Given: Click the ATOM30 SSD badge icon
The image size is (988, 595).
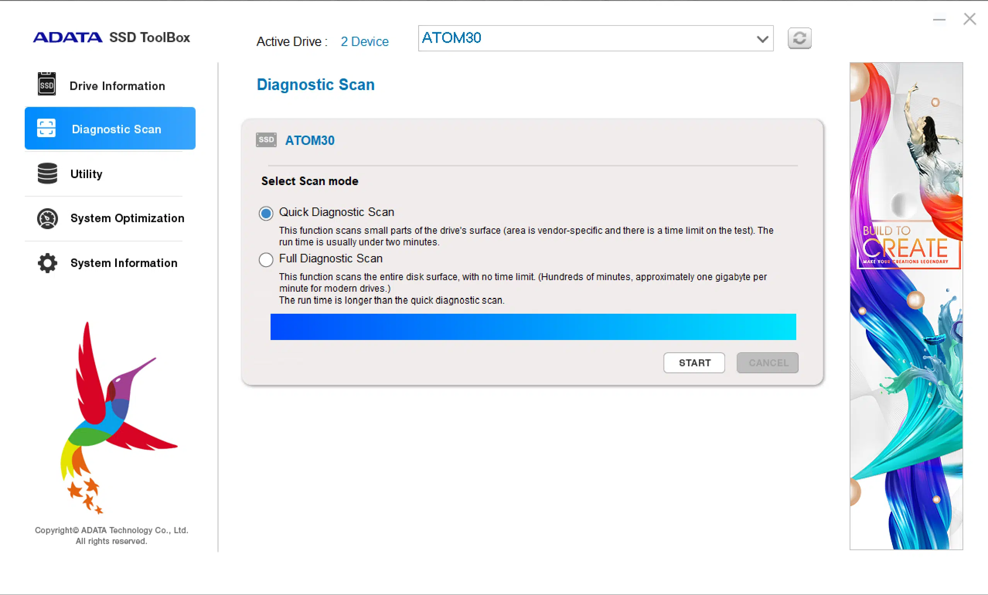Looking at the screenshot, I should [266, 140].
